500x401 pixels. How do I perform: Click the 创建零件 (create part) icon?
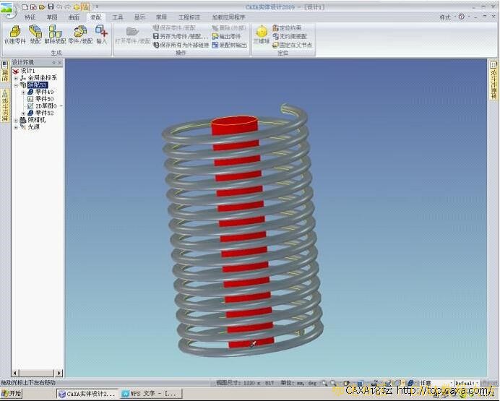coord(14,34)
